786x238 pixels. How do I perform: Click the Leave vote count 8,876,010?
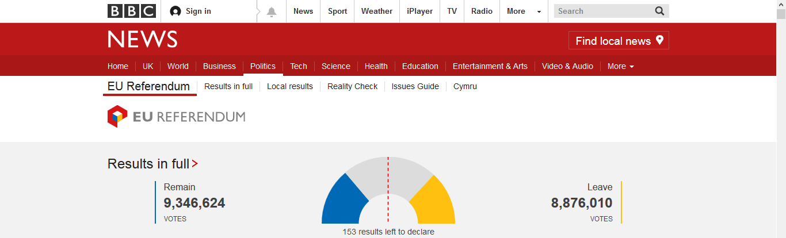pos(582,203)
